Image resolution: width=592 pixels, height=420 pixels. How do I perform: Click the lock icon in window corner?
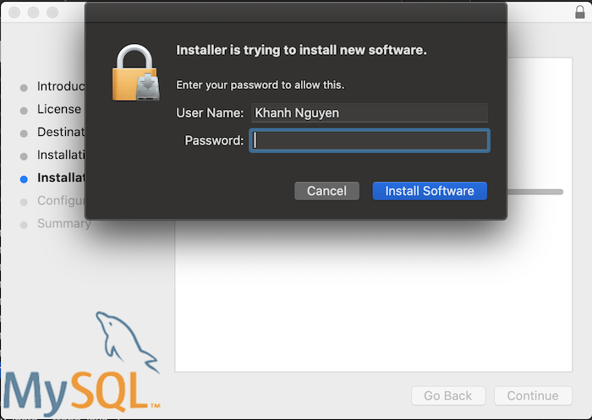click(x=579, y=12)
